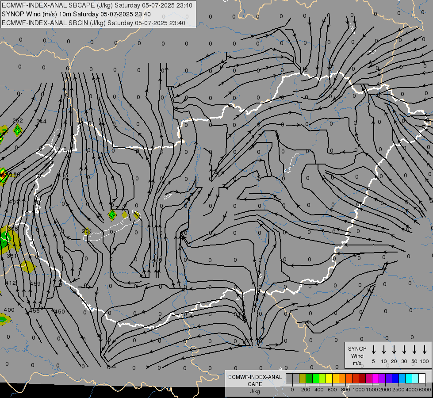433x398 pixels.
Task: Click the CAPE value 351 on map
Action: click(x=11, y=256)
